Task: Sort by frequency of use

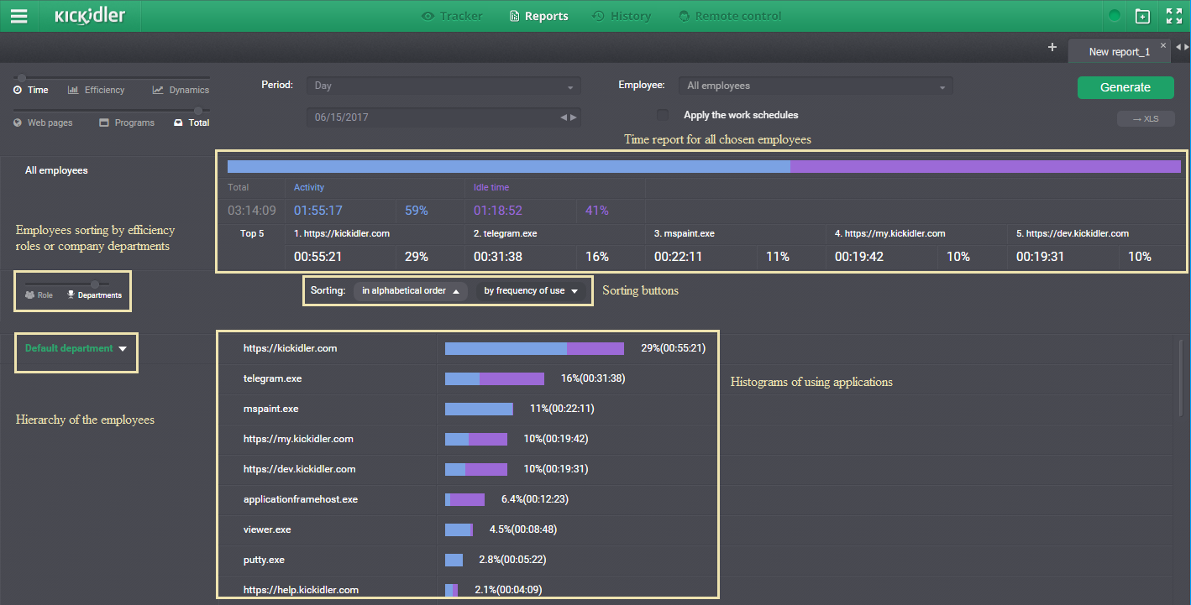Action: pos(532,291)
